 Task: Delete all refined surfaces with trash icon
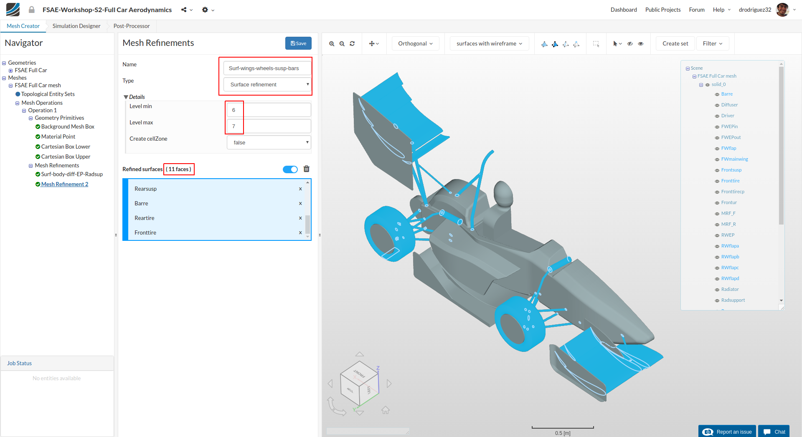[x=307, y=169]
